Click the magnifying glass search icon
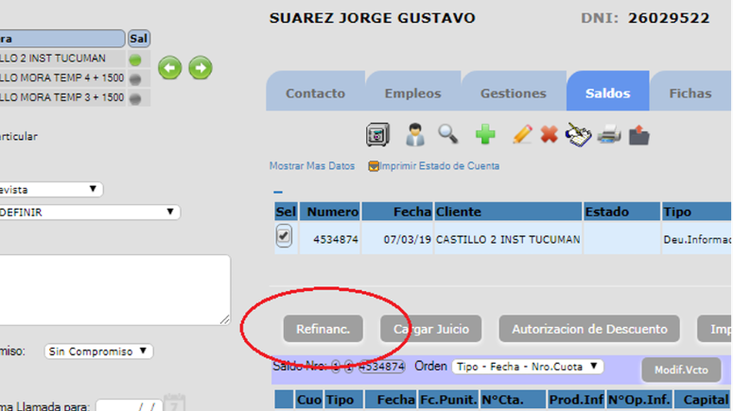 (448, 134)
